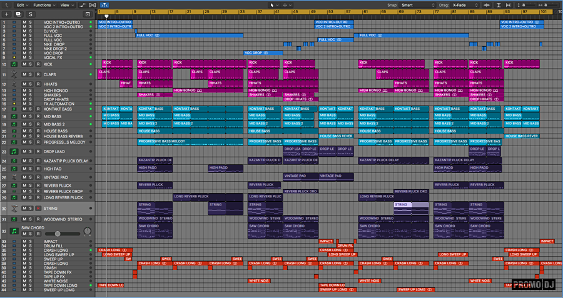This screenshot has width=563, height=298.
Task: Click the KICK track instrument icon
Action: (x=13, y=64)
